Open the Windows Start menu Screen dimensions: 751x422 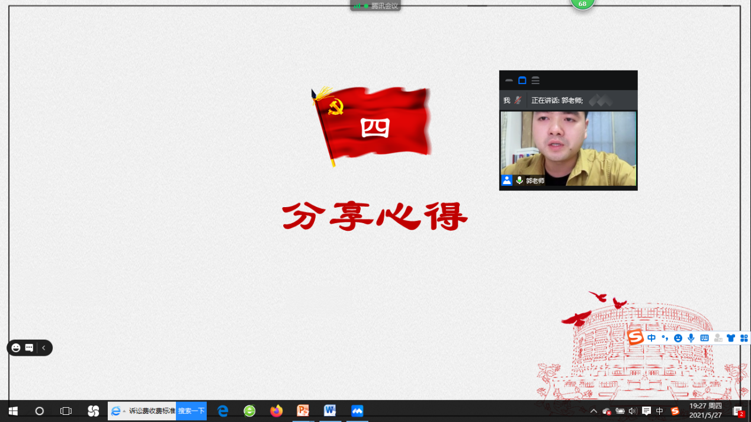pos(12,411)
